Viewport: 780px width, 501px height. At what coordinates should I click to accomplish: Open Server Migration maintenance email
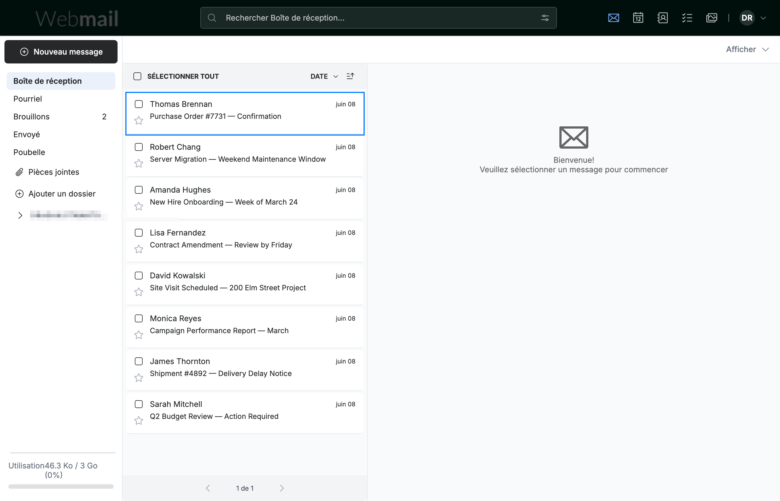[x=245, y=156]
